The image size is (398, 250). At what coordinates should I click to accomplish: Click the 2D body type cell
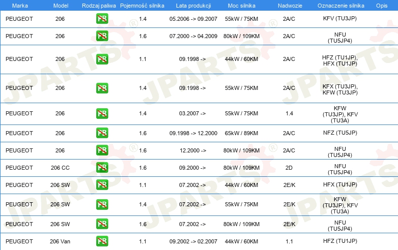point(289,167)
